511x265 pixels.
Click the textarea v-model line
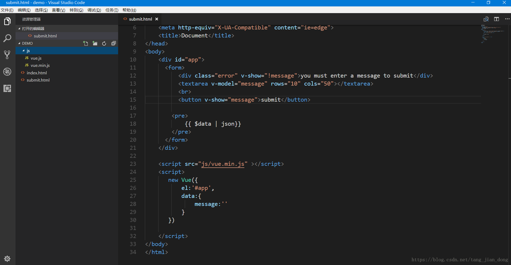pos(276,84)
